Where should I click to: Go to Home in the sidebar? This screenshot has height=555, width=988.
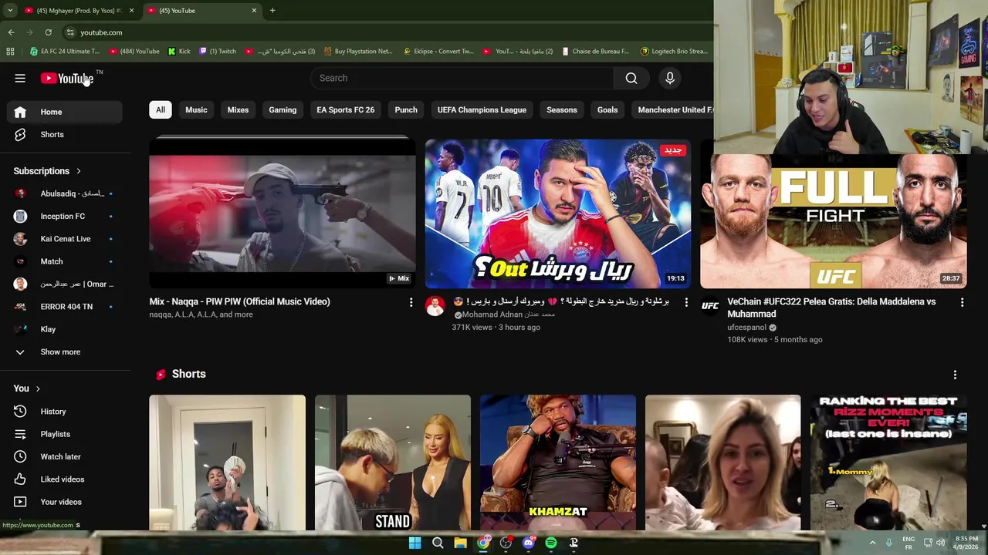(65, 112)
